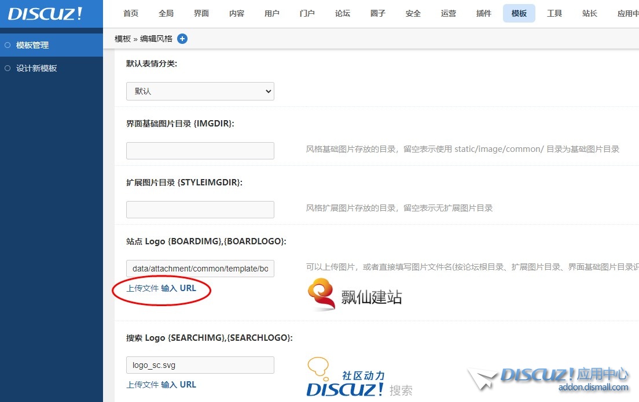The height and width of the screenshot is (402, 639).
Task: Click the 输入 URL link inside the red circle
Action: 179,288
